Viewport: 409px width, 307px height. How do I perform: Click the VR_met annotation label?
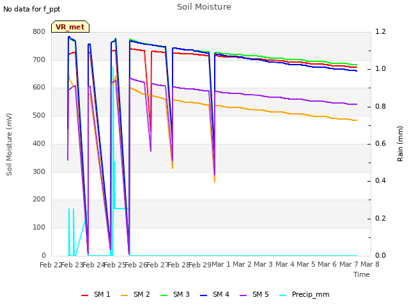tap(70, 27)
